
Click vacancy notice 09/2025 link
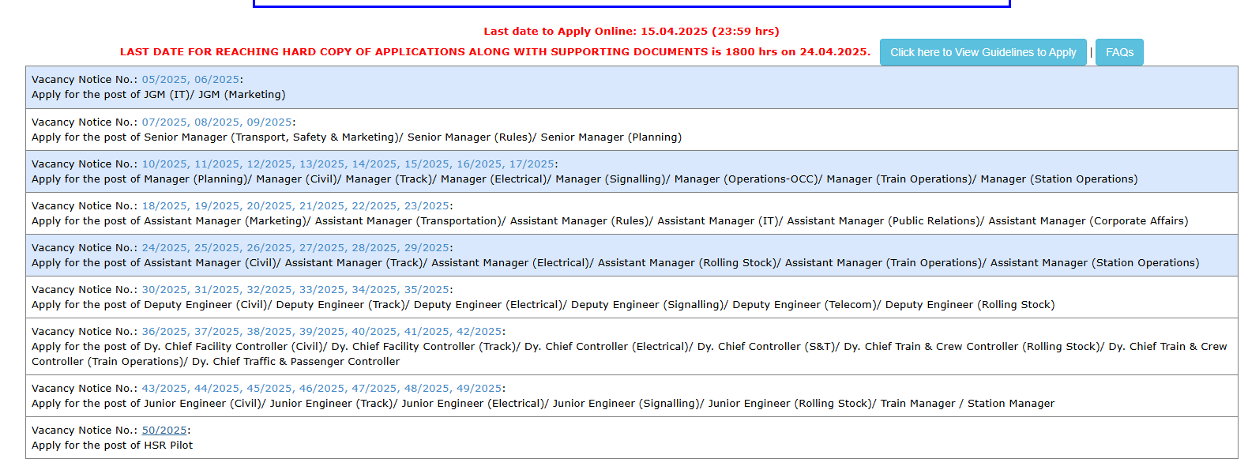click(269, 122)
